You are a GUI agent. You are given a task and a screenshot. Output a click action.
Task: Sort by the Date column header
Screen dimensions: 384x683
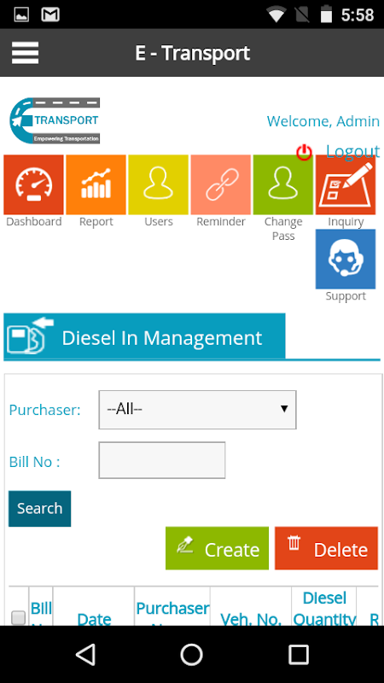[94, 619]
